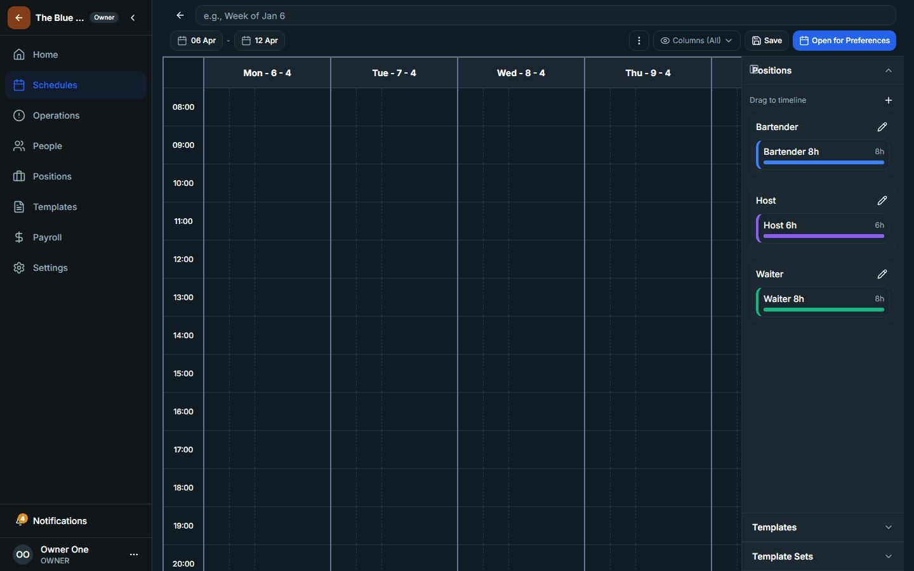Click the Schedules calendar icon
Viewport: 914px width, 571px height.
coord(19,85)
